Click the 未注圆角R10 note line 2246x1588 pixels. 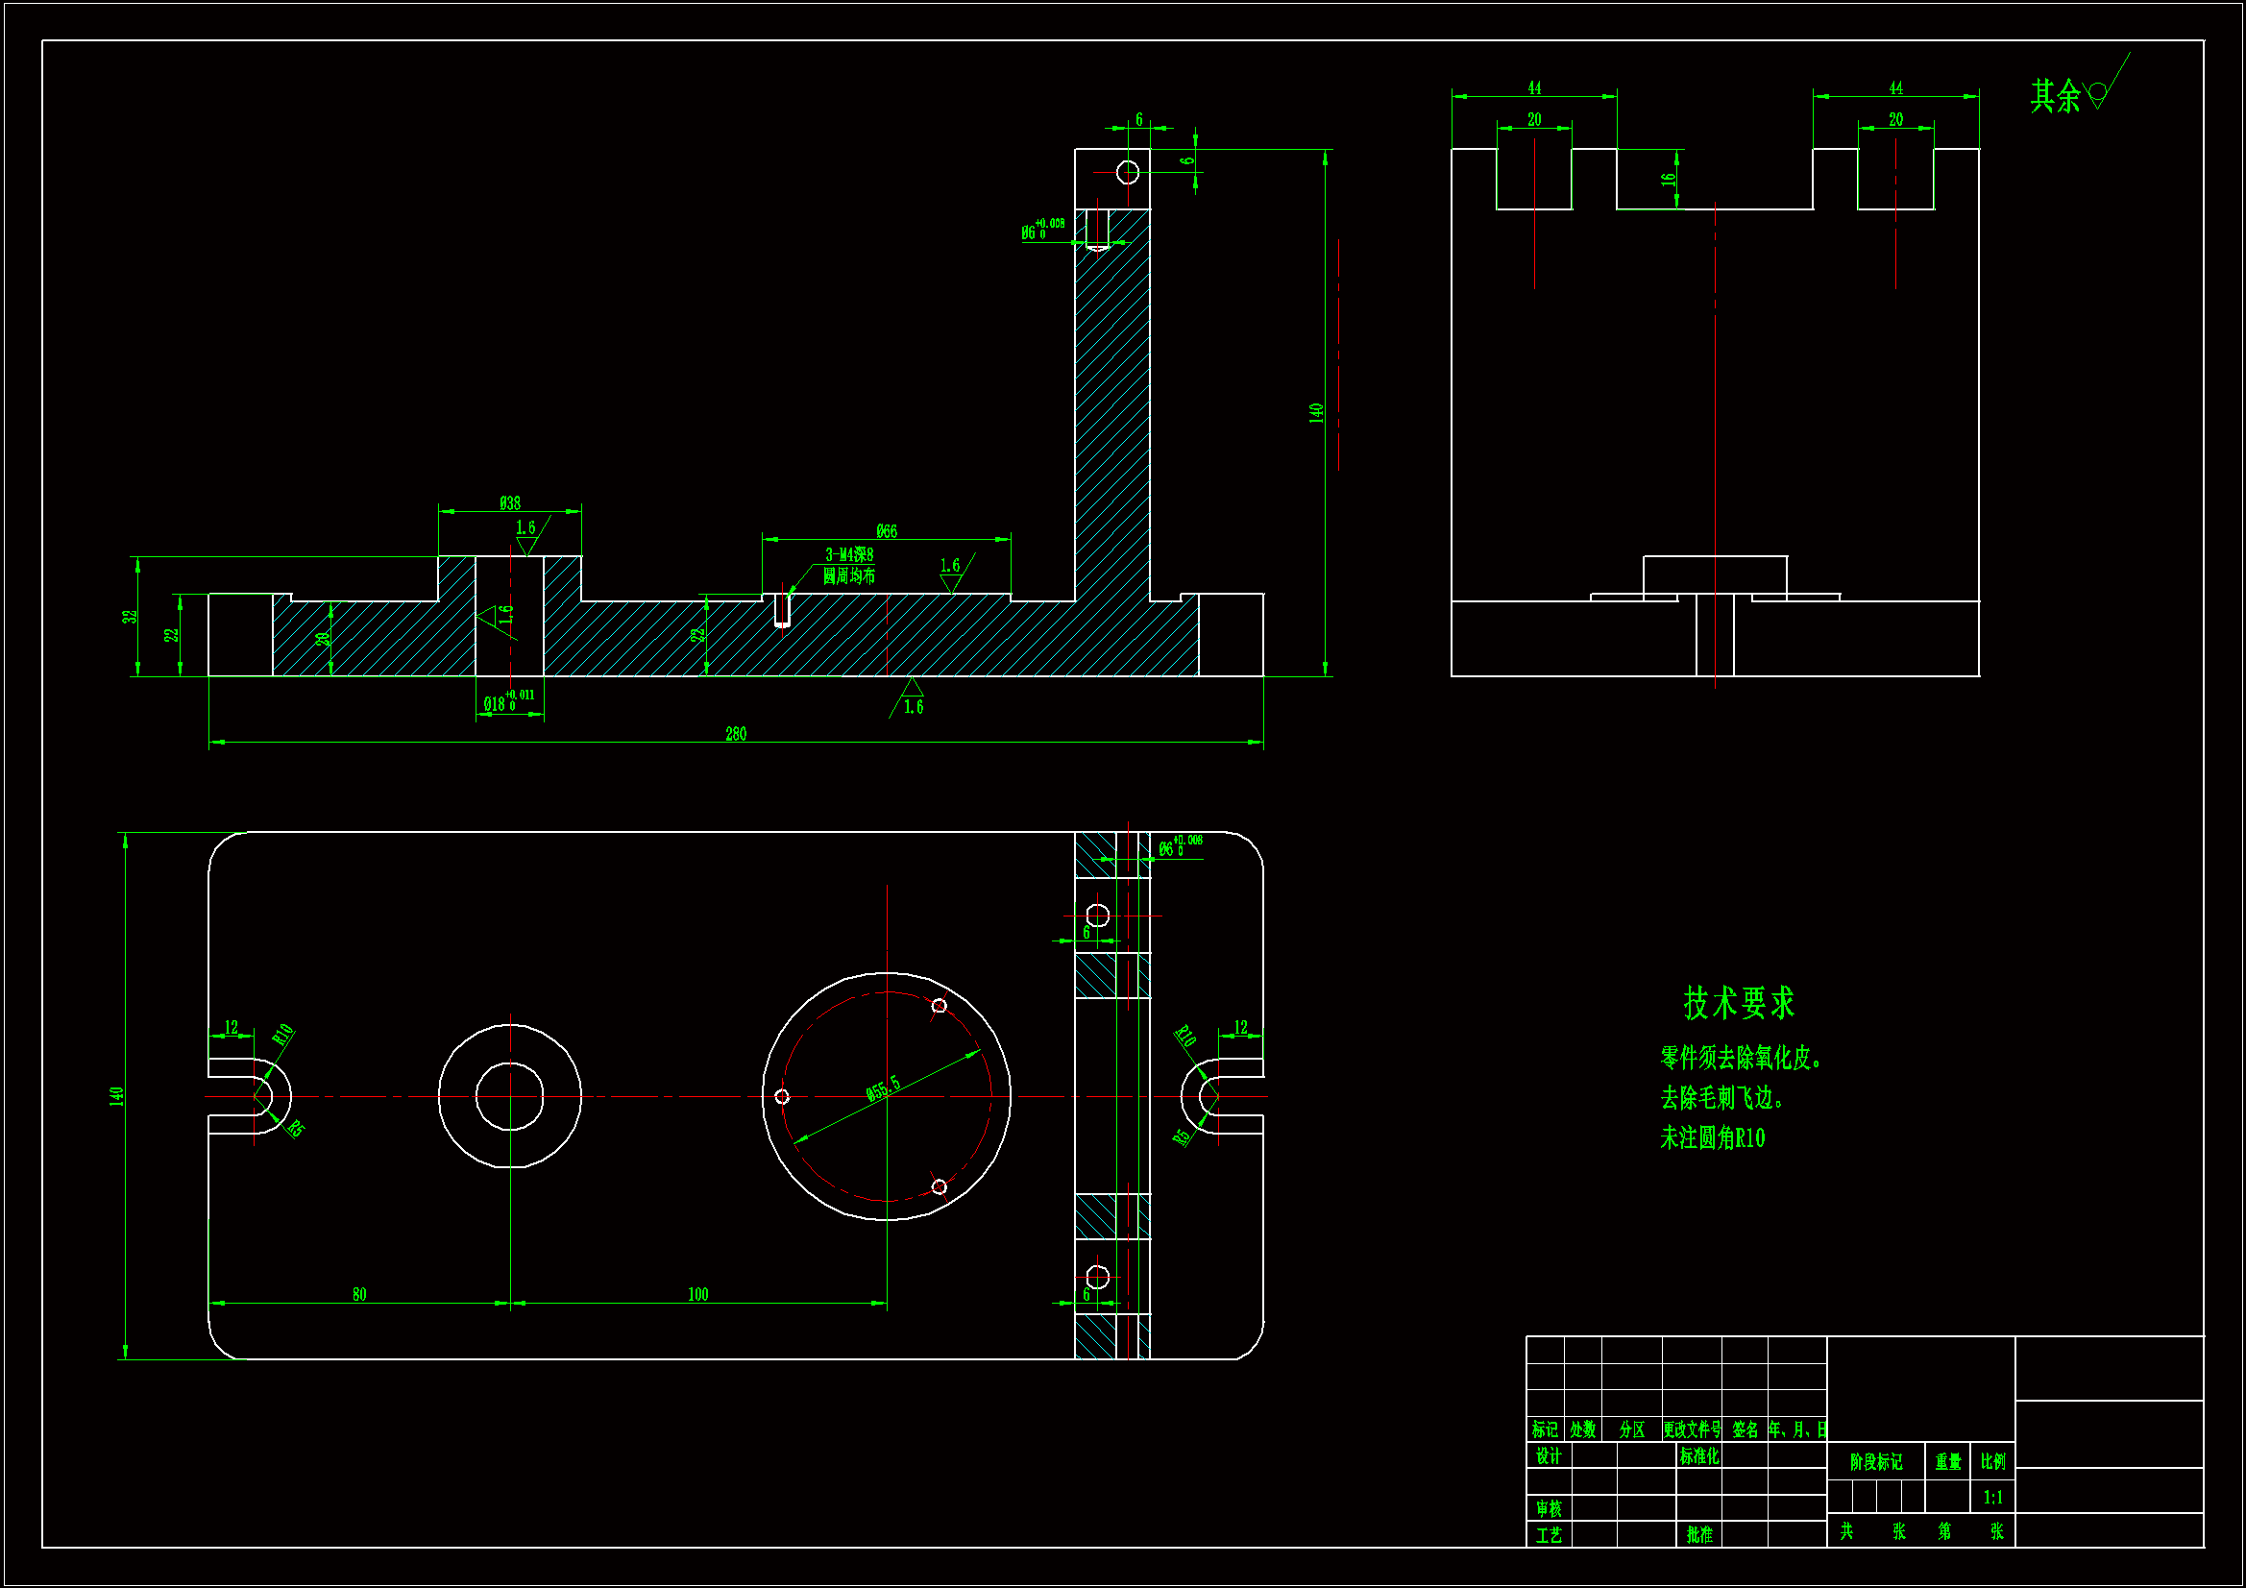point(1712,1137)
